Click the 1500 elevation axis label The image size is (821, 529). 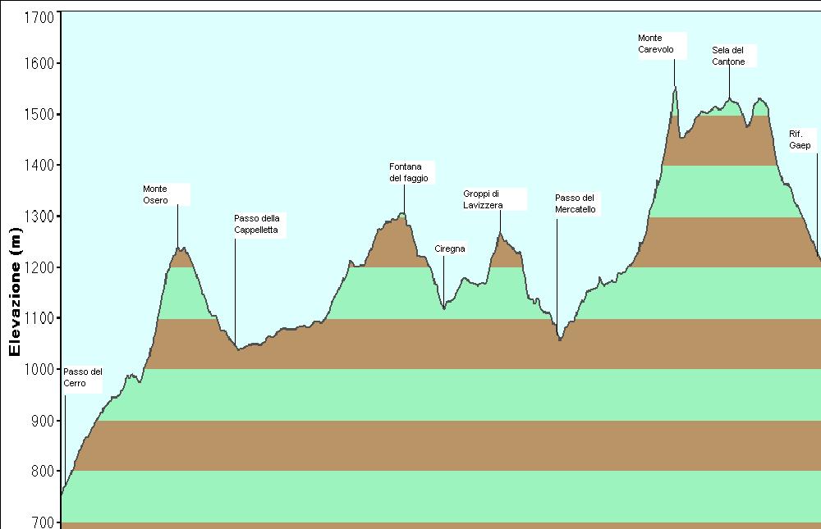(x=39, y=115)
